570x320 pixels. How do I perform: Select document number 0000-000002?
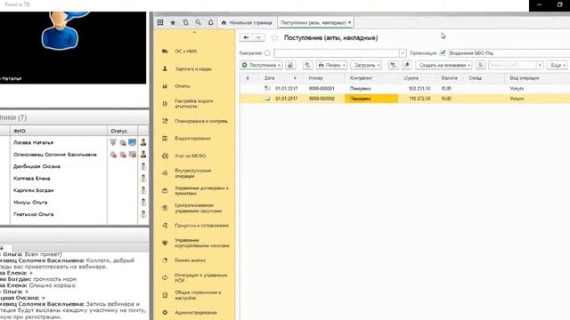pos(322,99)
